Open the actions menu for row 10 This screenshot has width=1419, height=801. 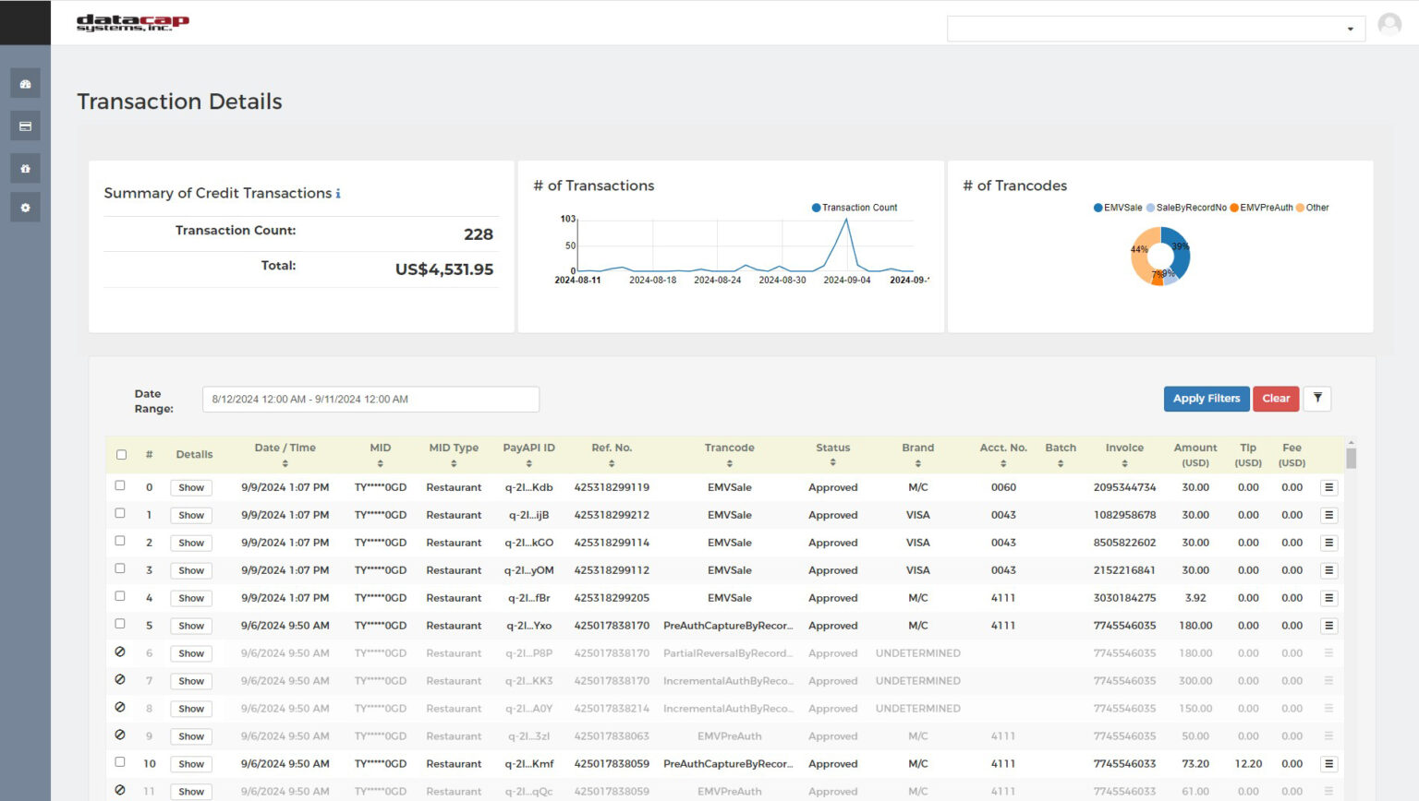point(1329,763)
